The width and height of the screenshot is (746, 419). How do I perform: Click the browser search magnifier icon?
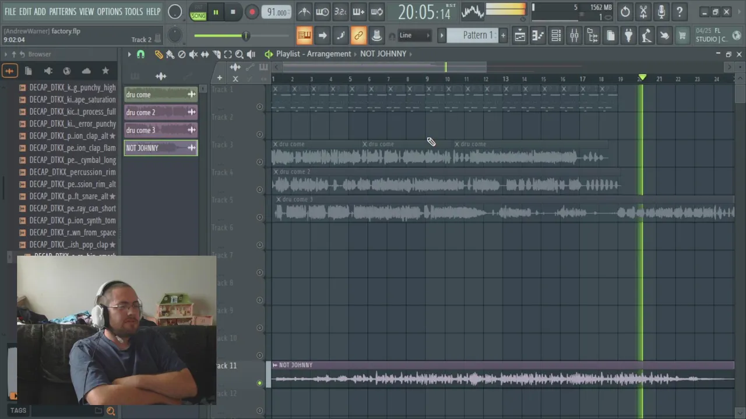pyautogui.click(x=111, y=411)
